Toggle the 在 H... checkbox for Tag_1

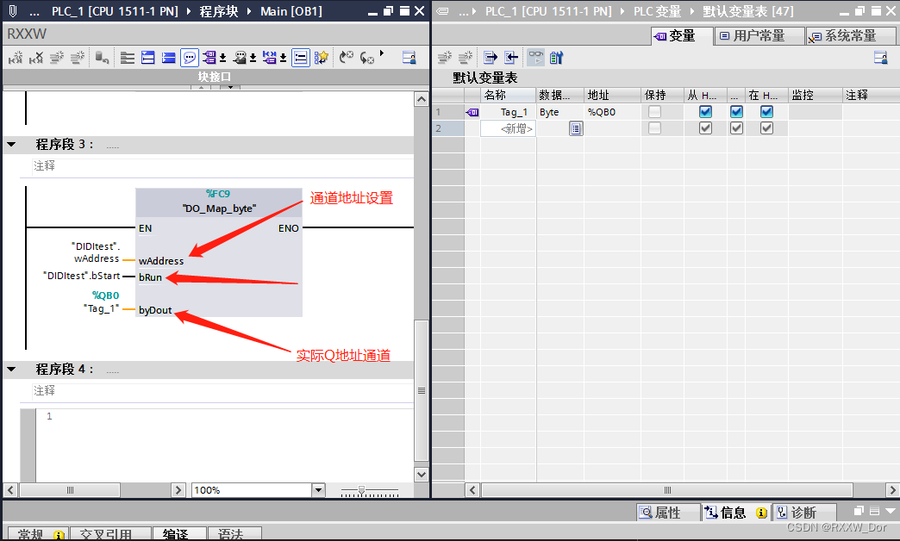pyautogui.click(x=766, y=112)
